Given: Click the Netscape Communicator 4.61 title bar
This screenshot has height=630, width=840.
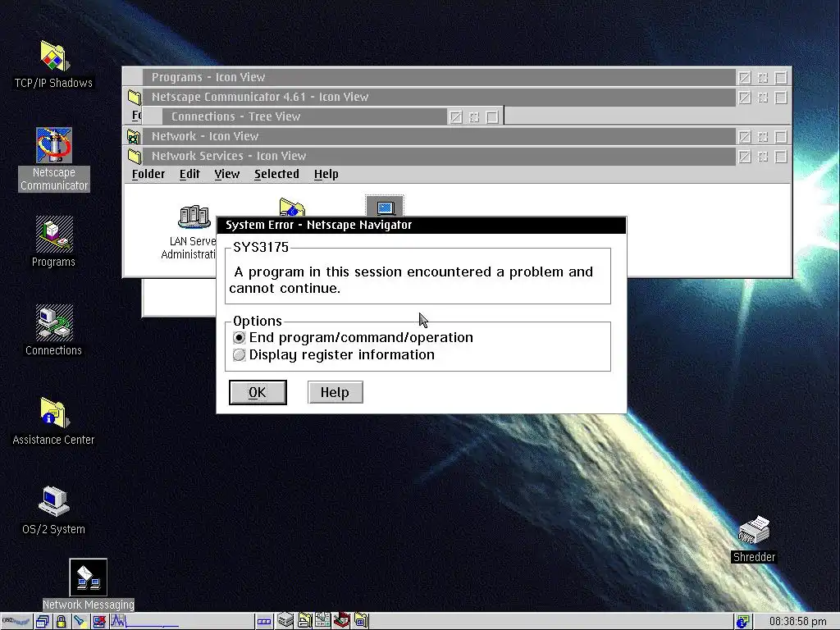Looking at the screenshot, I should 440,97.
